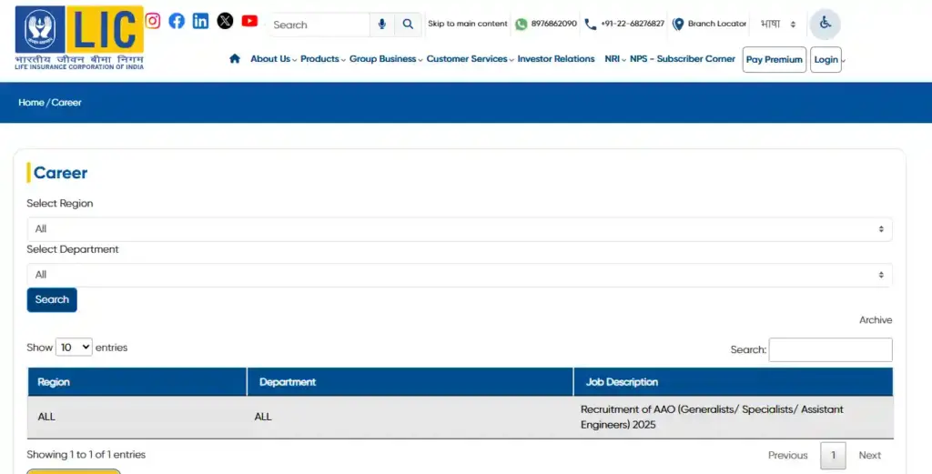Open the LinkedIn social icon
The image size is (932, 474).
click(x=200, y=21)
